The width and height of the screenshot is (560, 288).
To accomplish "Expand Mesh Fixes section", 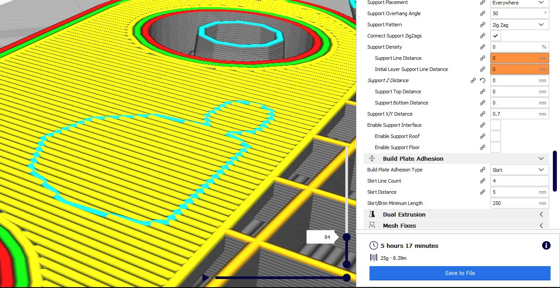I will click(x=541, y=225).
